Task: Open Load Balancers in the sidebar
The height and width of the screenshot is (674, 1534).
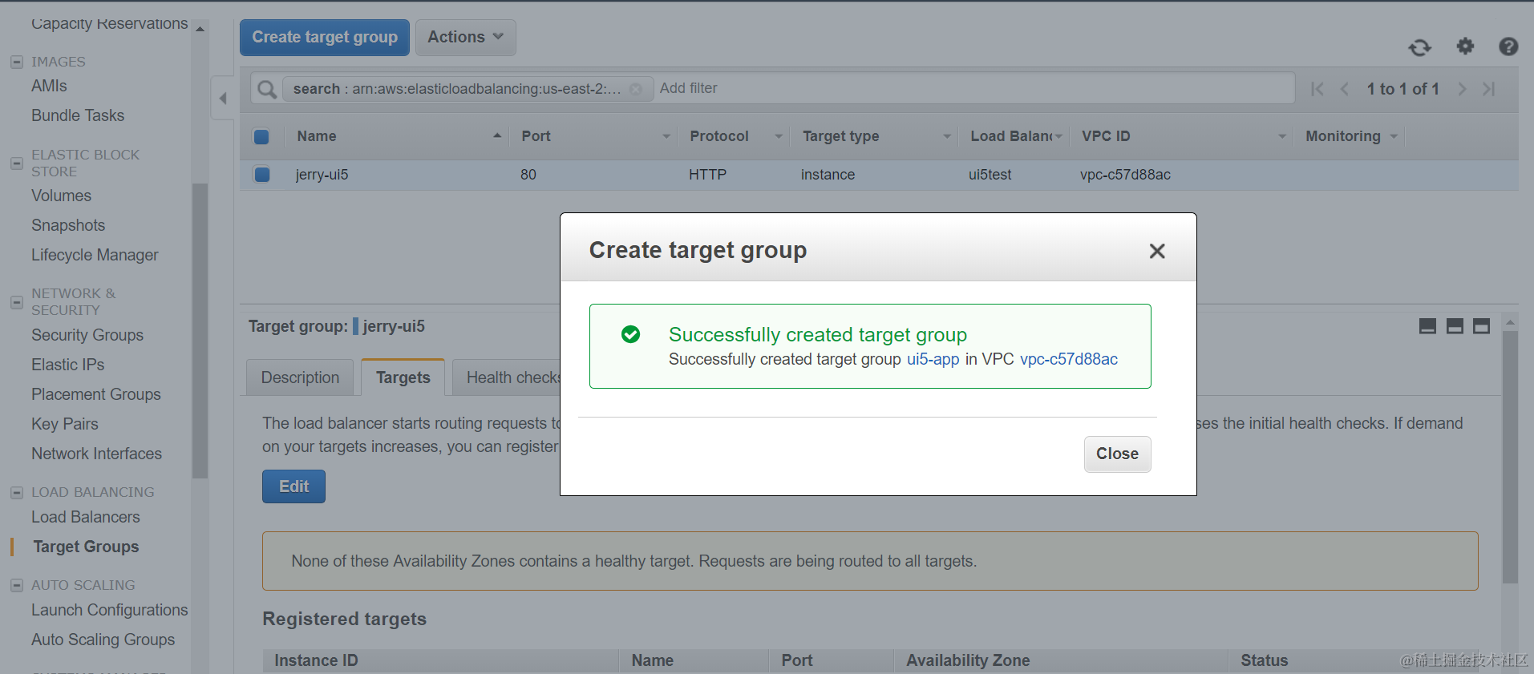Action: [86, 517]
